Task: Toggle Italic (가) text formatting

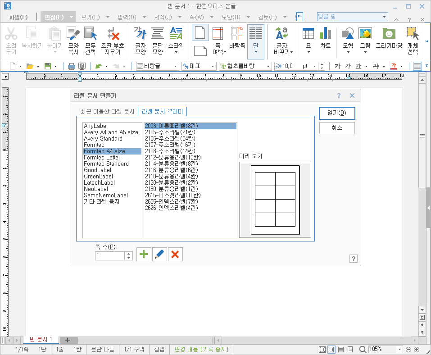Action: [348, 66]
